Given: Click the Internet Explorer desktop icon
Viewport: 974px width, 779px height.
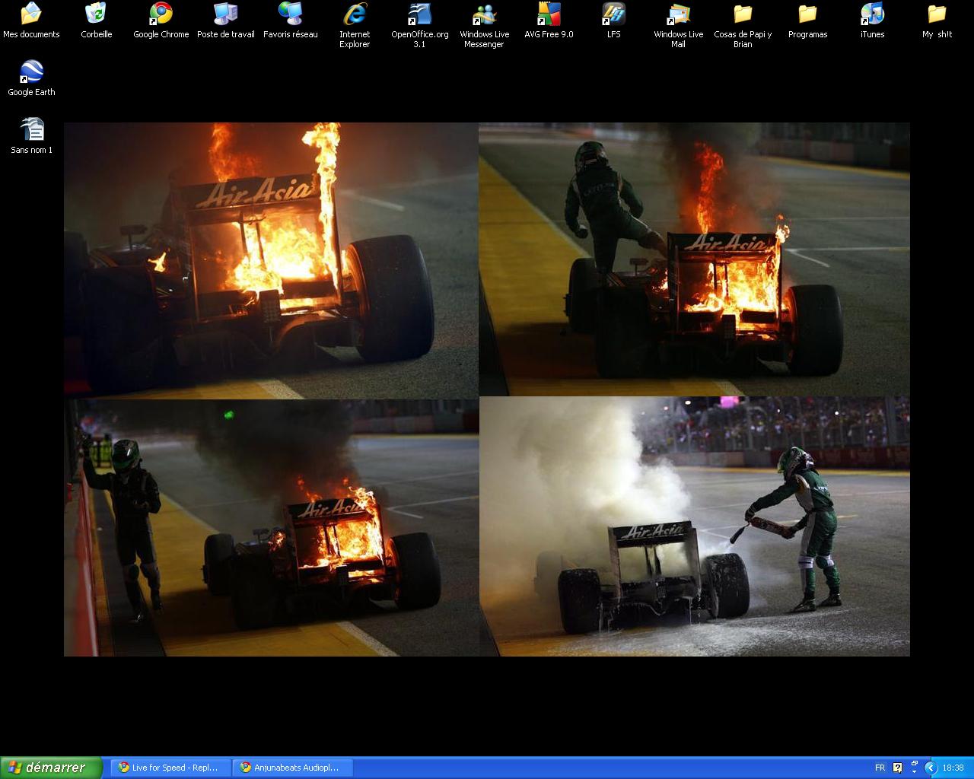Looking at the screenshot, I should pyautogui.click(x=355, y=25).
